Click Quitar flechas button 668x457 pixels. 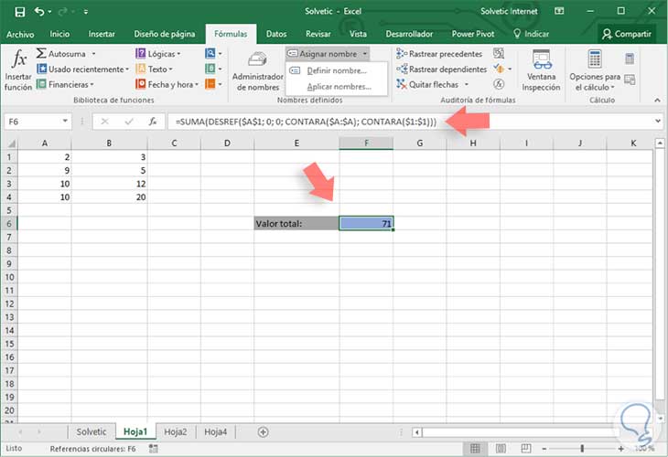click(x=427, y=84)
